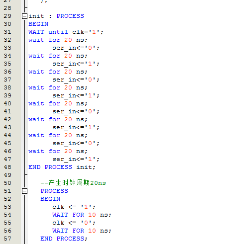Click wait for 20 ns on line 40
This screenshot has width=233, height=244.
[58, 104]
